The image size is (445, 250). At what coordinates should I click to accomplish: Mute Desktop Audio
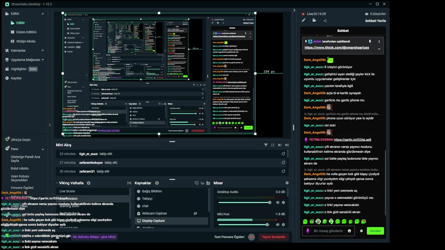277,202
